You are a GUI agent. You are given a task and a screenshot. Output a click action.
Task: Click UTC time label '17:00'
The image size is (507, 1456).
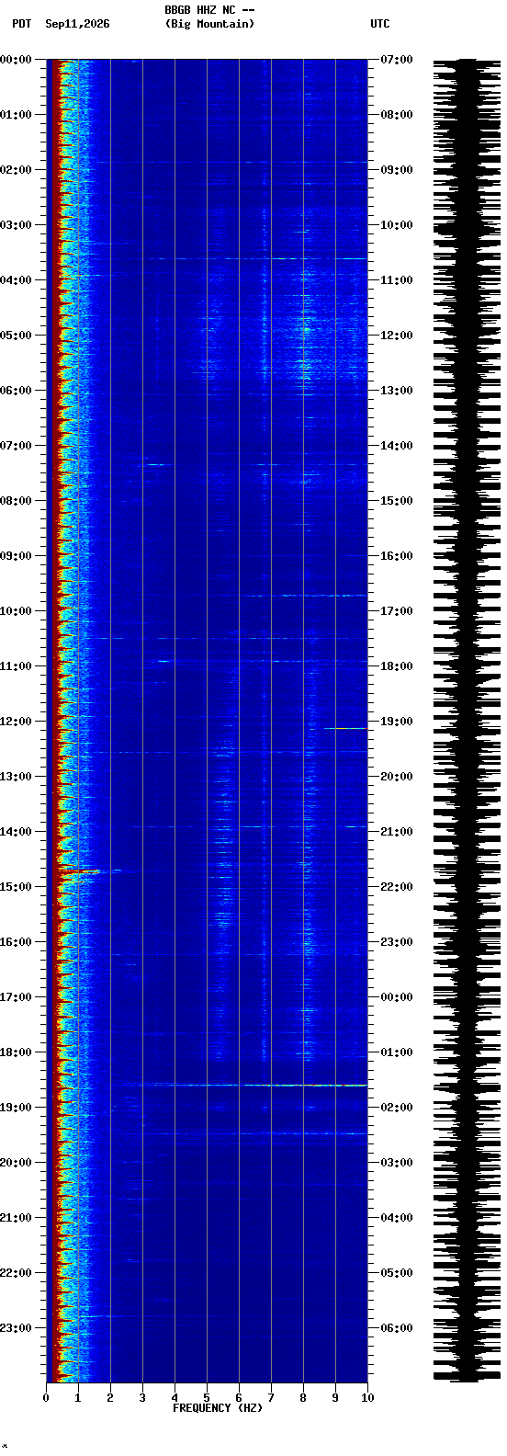click(x=396, y=611)
